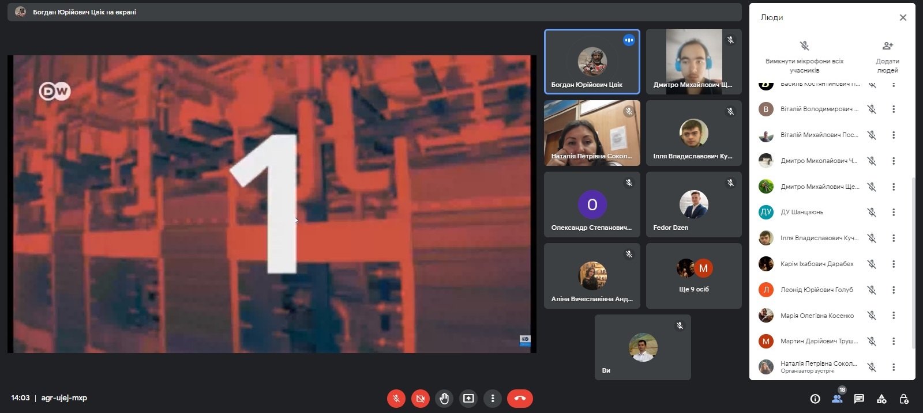The height and width of the screenshot is (413, 923).
Task: Select Fedor Dzen video tile
Action: click(x=693, y=204)
